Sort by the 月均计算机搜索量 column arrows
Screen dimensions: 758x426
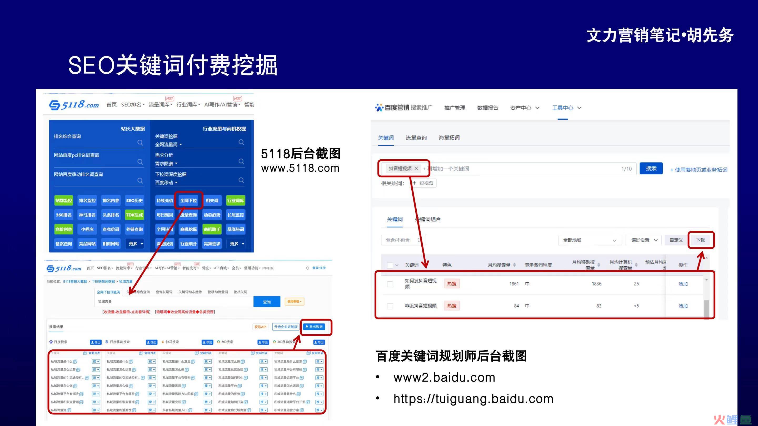(x=636, y=265)
